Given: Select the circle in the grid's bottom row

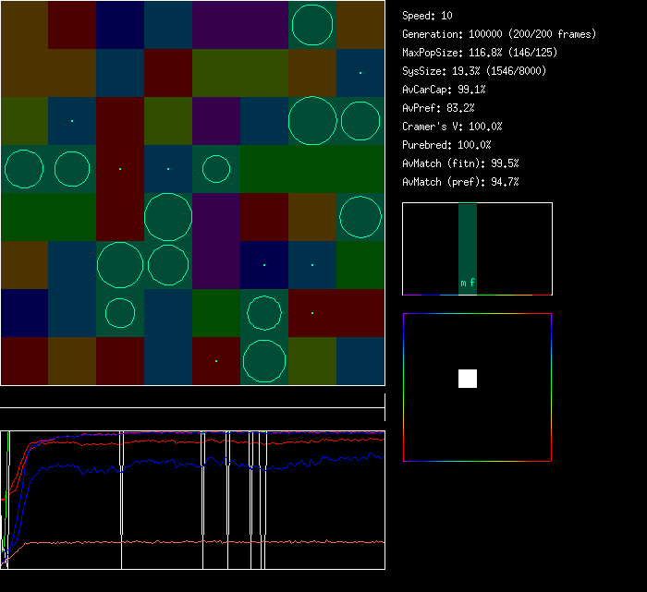Looking at the screenshot, I should tap(264, 361).
